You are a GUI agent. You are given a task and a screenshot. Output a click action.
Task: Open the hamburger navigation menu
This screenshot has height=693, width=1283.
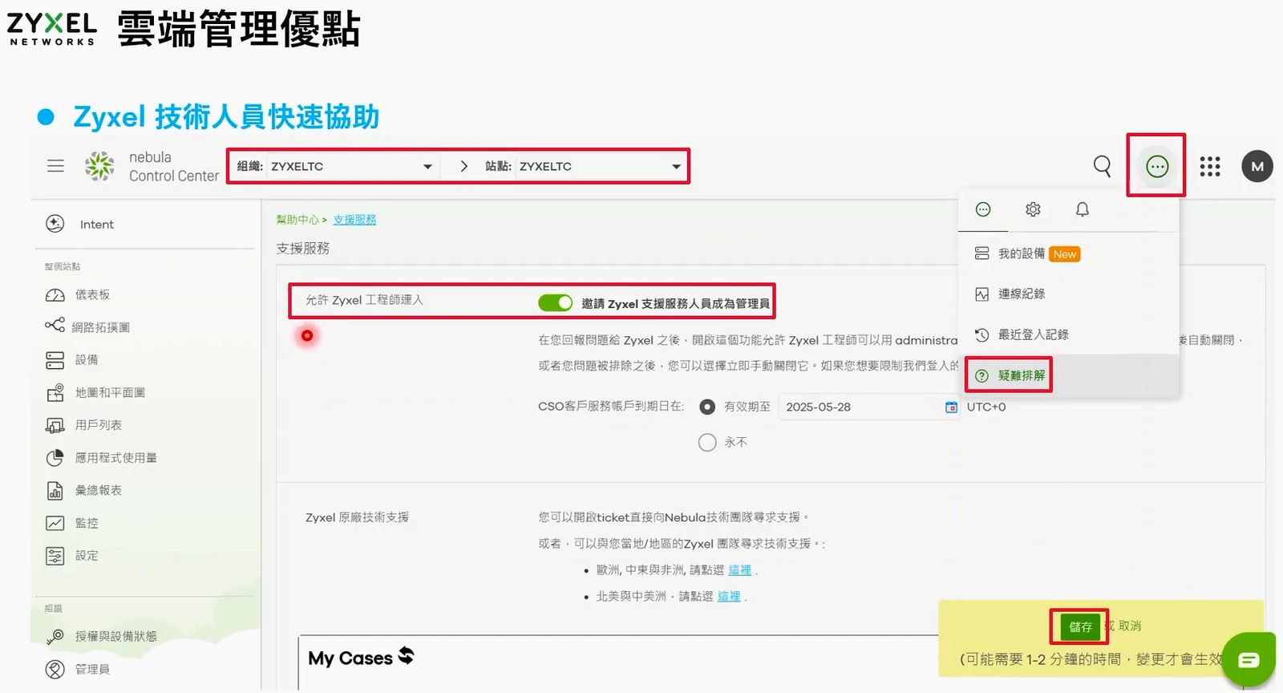[x=55, y=166]
